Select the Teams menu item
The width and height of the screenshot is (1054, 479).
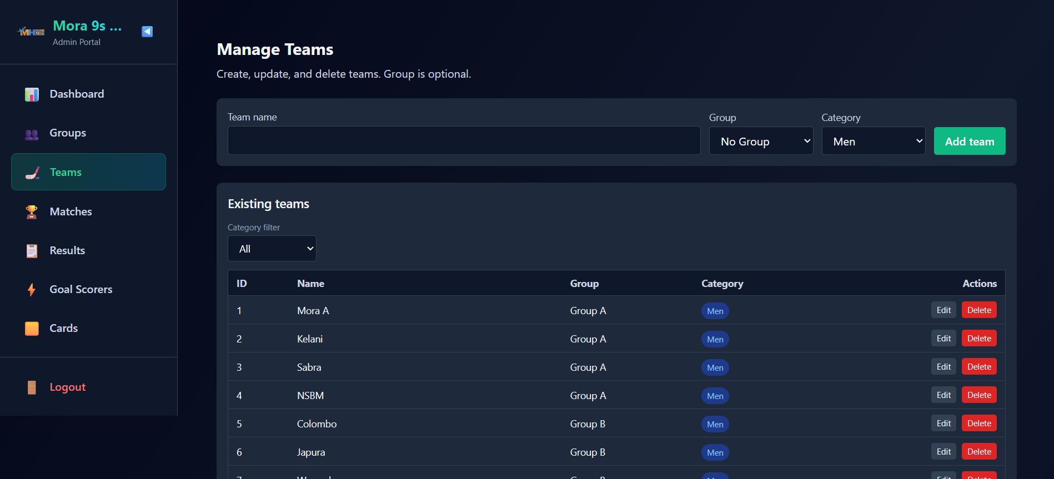pos(89,172)
